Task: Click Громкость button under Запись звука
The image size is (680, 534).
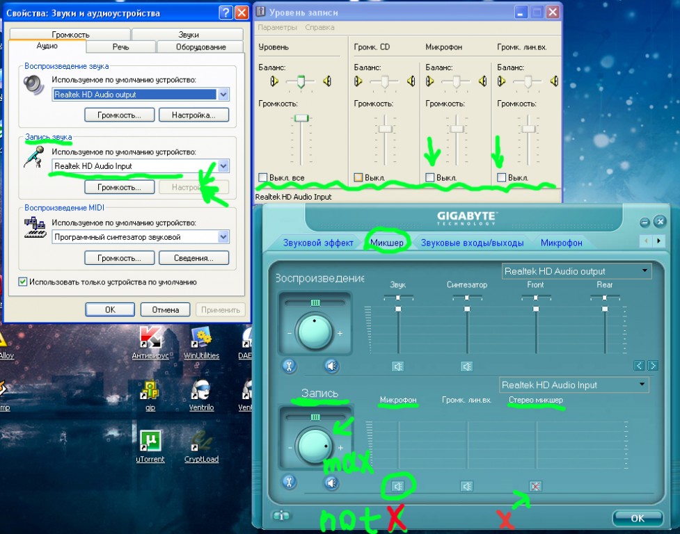Action: point(119,187)
